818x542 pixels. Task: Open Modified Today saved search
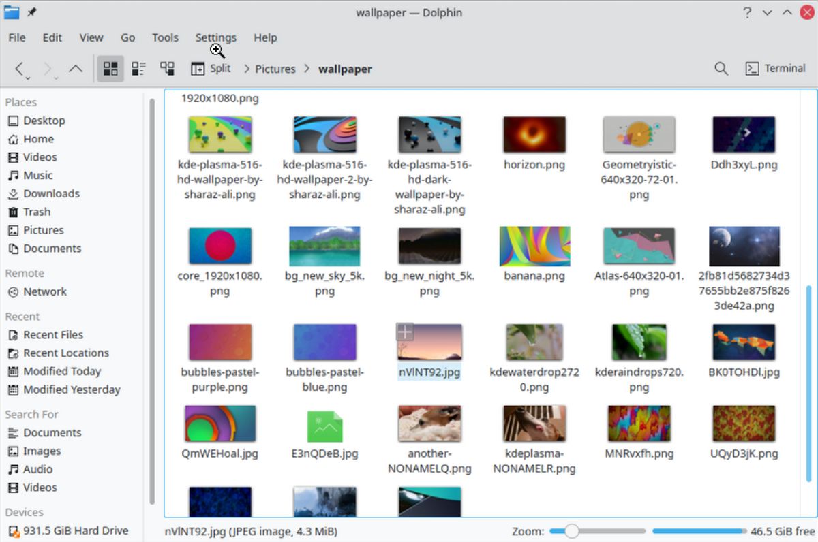click(x=63, y=371)
